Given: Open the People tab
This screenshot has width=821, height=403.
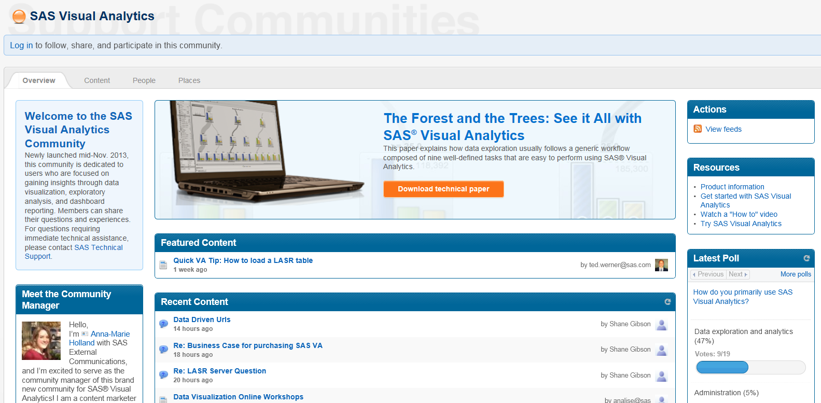Looking at the screenshot, I should click(144, 80).
